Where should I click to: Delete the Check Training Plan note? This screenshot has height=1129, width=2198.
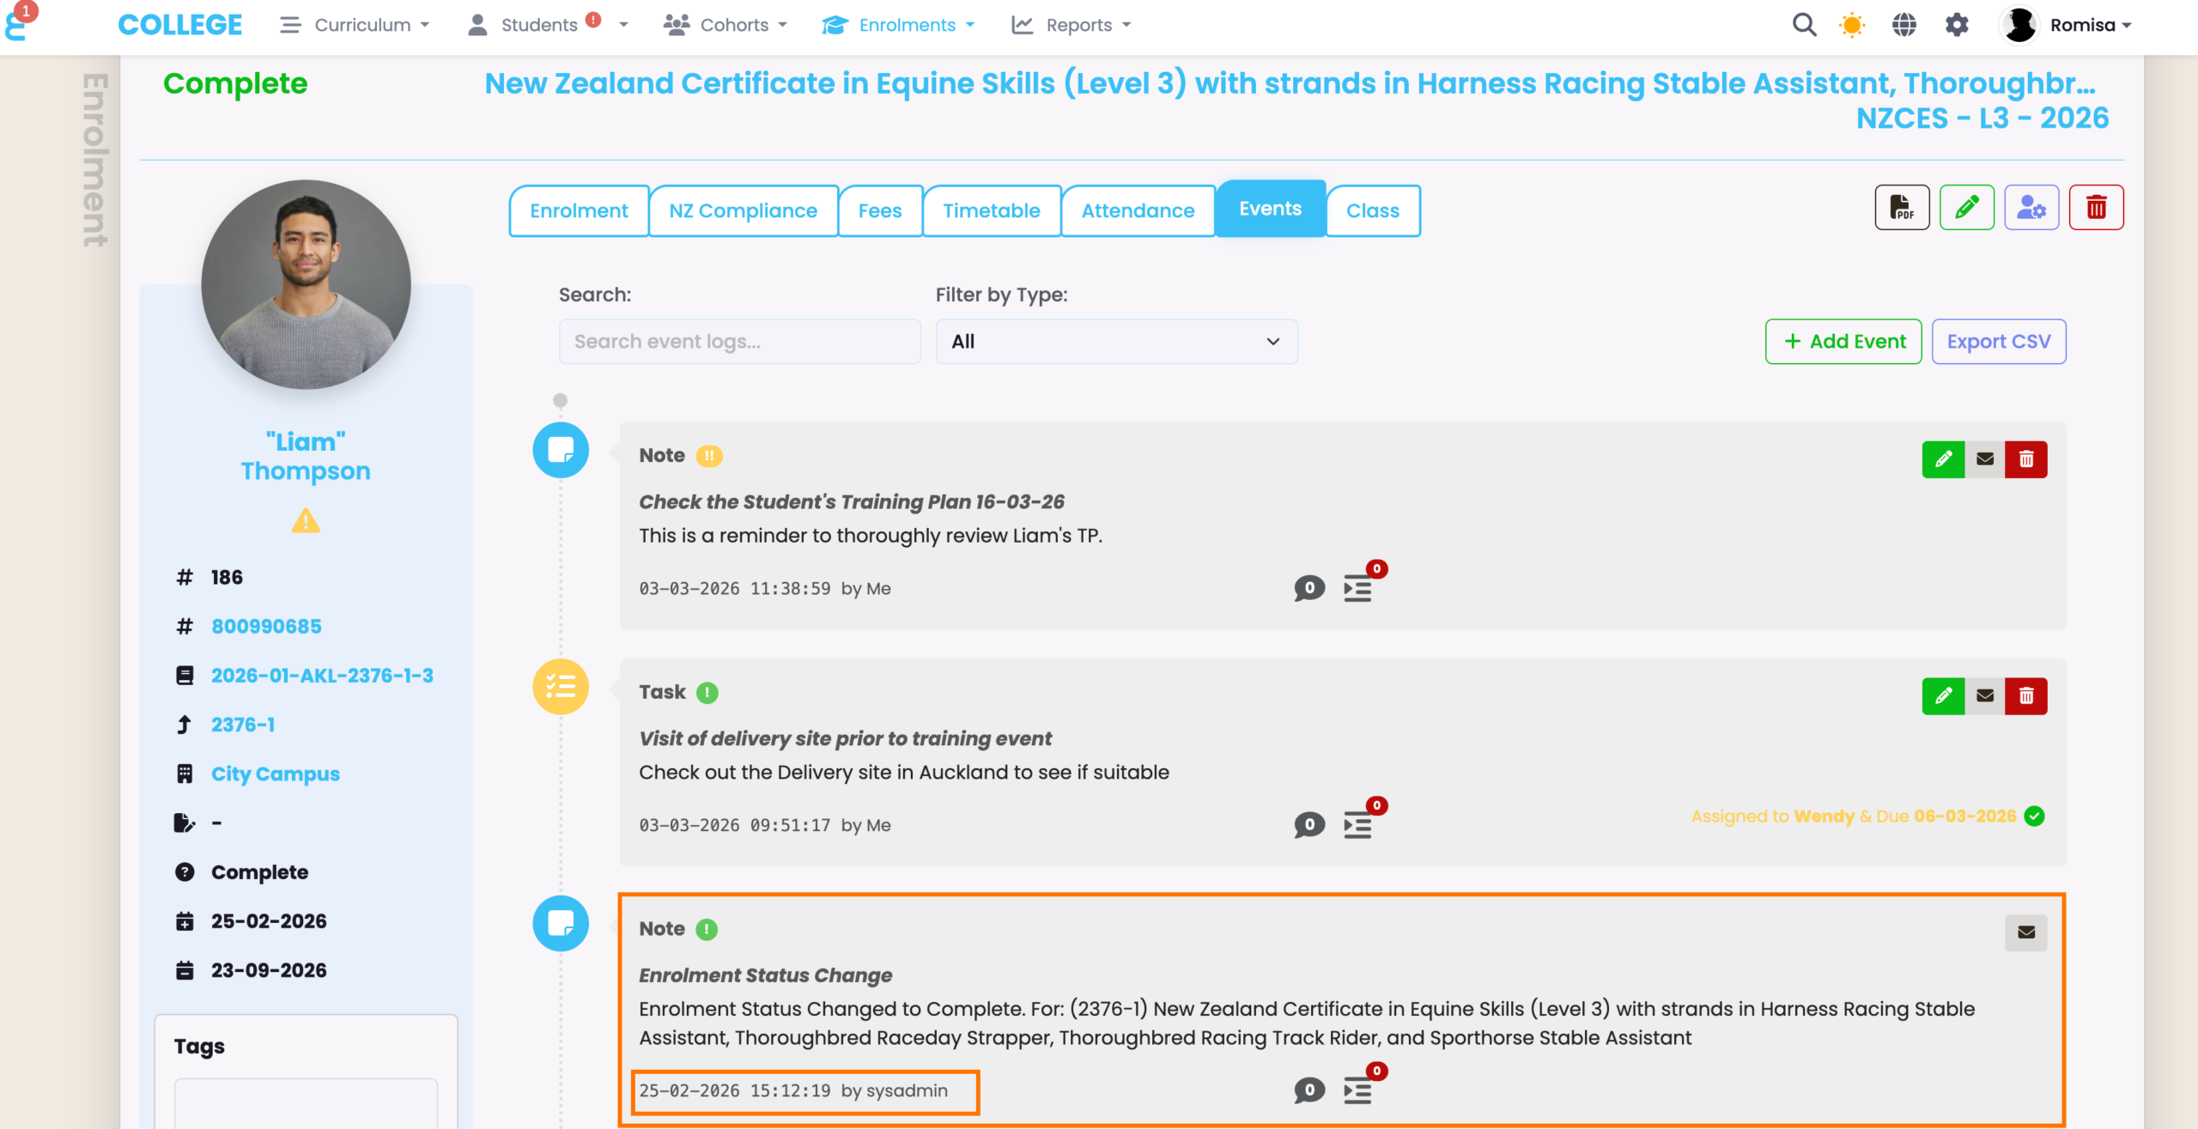click(2025, 459)
